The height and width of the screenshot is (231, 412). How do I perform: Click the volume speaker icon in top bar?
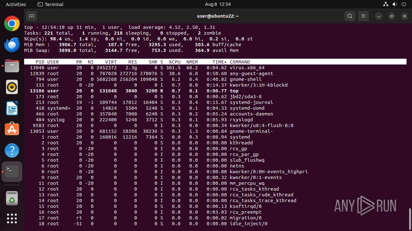tap(395, 4)
